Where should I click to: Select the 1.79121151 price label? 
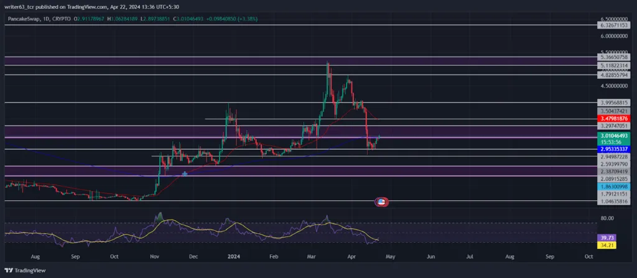tap(613, 194)
